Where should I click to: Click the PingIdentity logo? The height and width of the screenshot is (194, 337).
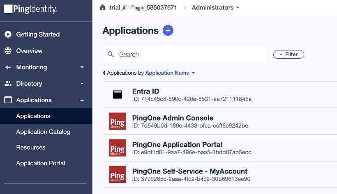click(30, 9)
